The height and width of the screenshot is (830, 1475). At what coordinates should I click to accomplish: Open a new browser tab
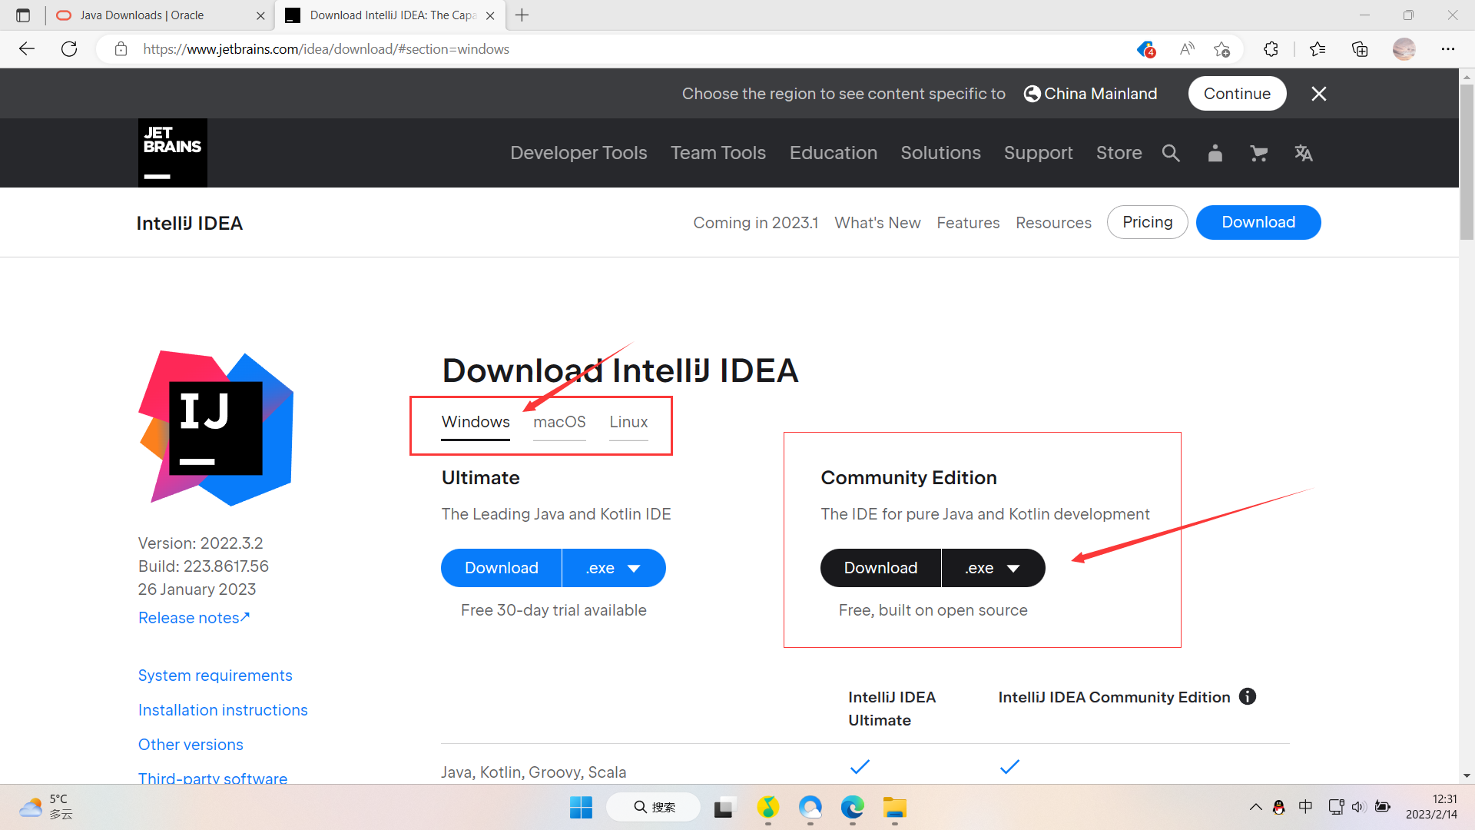[522, 15]
